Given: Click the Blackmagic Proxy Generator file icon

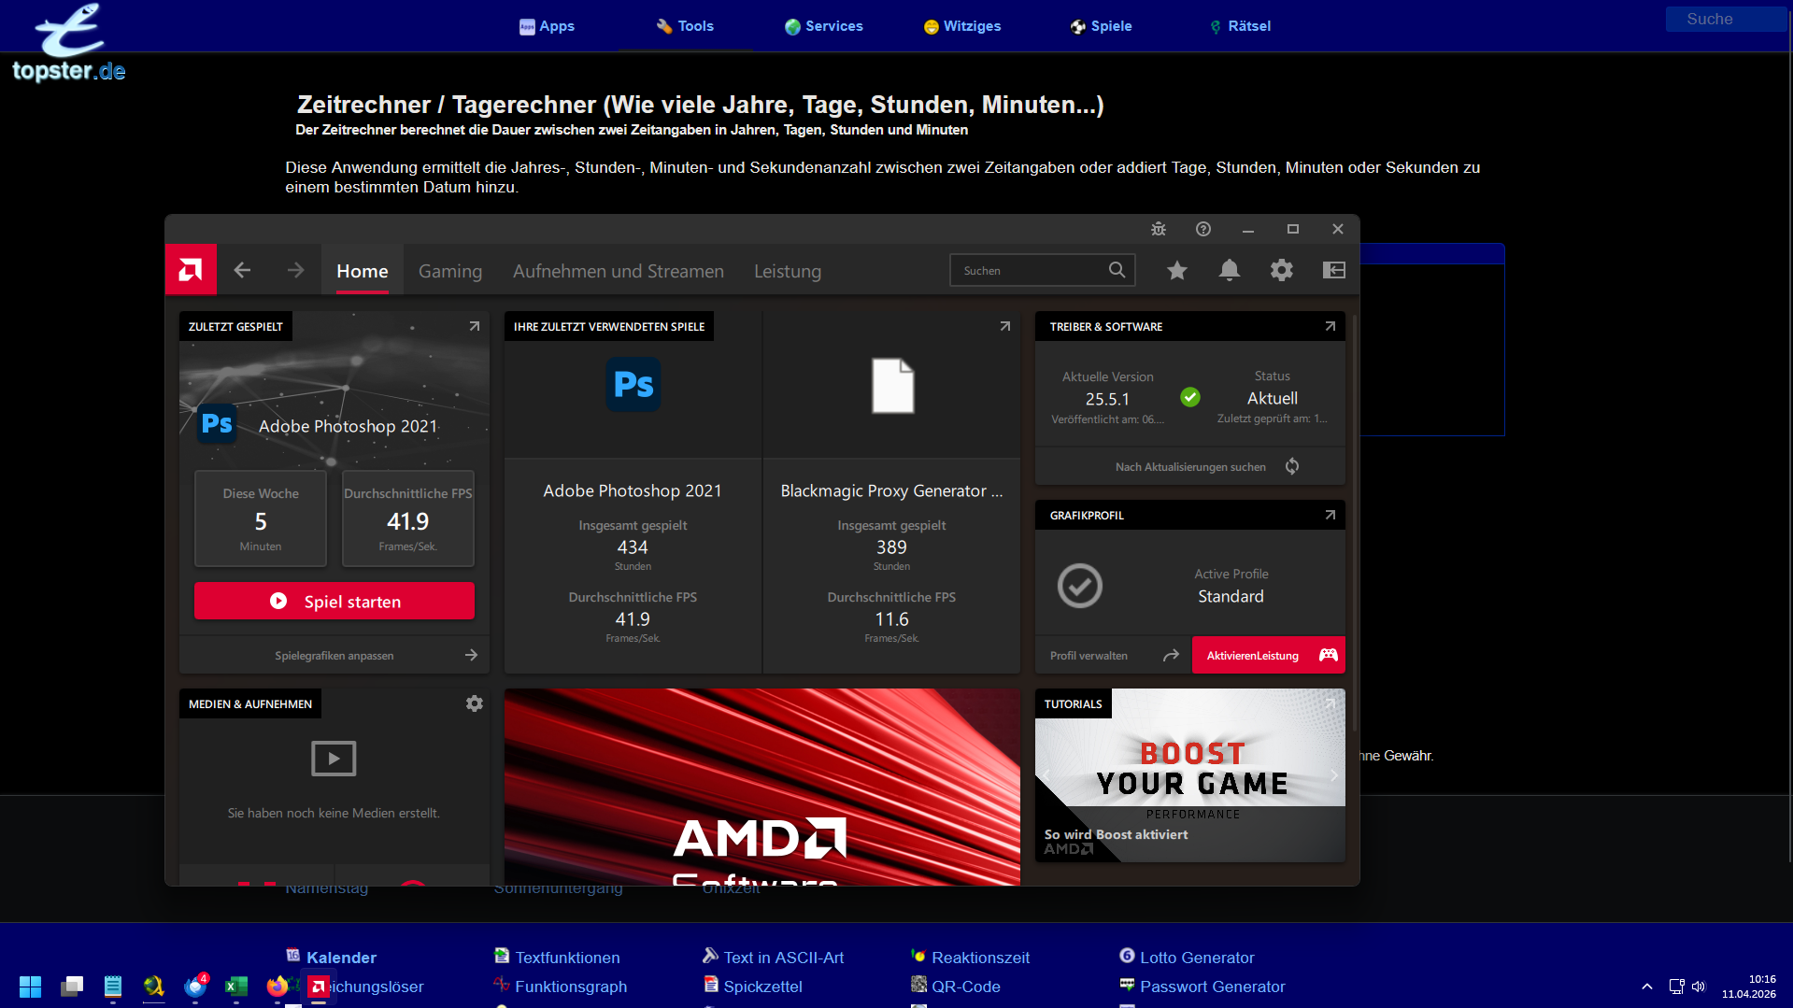Looking at the screenshot, I should click(x=892, y=385).
